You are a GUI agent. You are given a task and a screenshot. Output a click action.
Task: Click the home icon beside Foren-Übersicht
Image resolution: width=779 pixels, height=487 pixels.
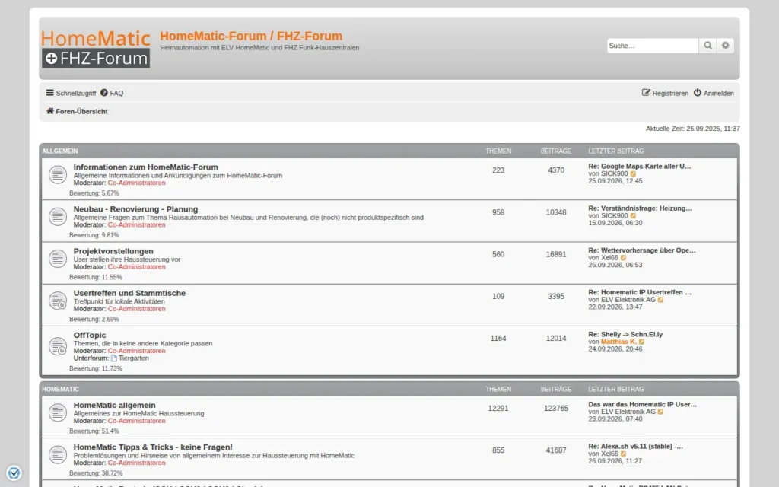coord(49,111)
